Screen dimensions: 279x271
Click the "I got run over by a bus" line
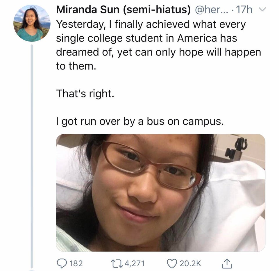coord(140,122)
